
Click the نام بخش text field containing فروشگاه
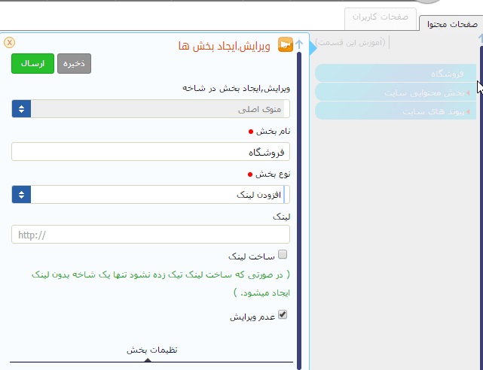pyautogui.click(x=151, y=152)
